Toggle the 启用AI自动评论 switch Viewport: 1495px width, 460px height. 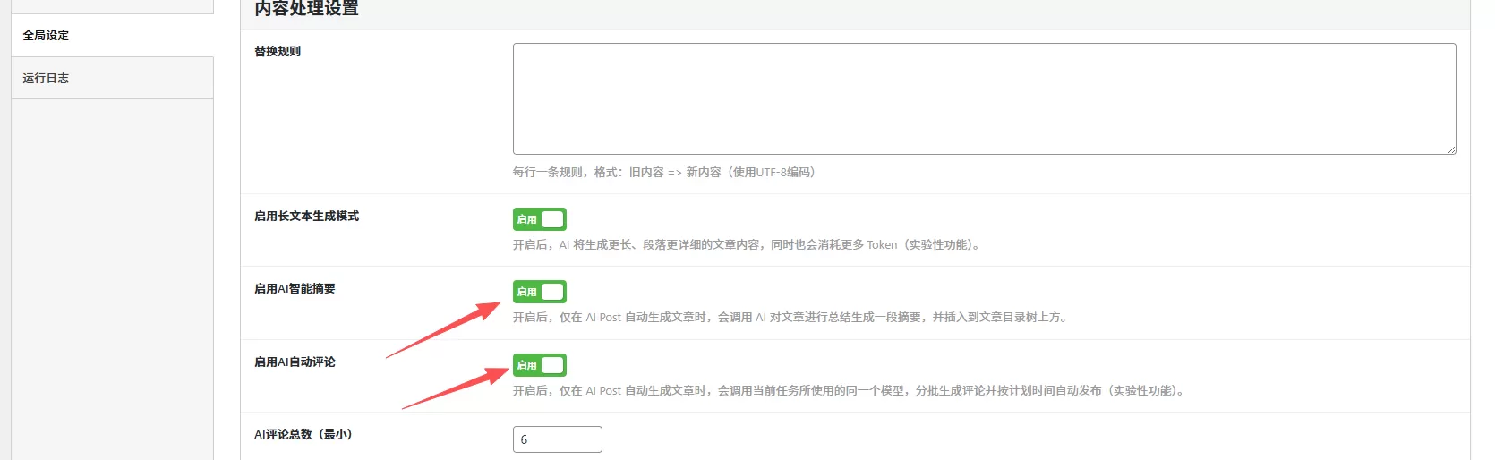[x=539, y=365]
